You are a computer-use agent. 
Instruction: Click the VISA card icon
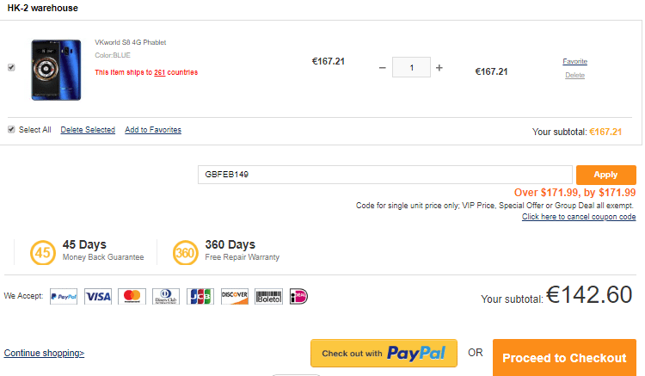point(98,296)
